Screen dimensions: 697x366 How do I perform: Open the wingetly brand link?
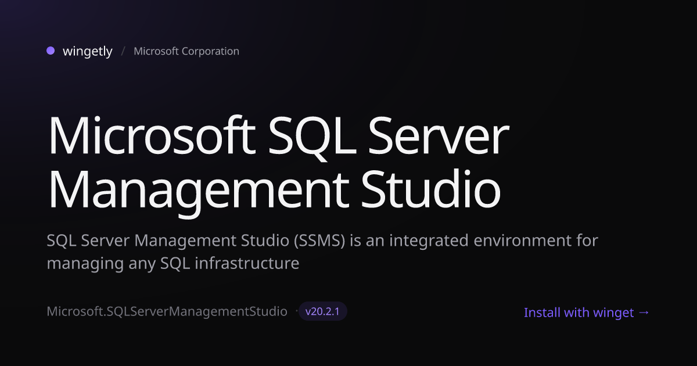coord(88,51)
